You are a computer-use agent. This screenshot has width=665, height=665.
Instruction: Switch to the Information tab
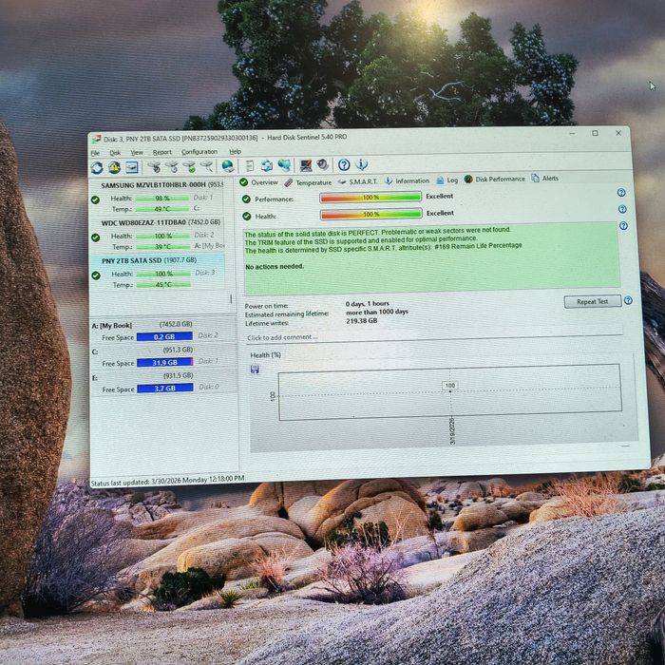coord(408,180)
